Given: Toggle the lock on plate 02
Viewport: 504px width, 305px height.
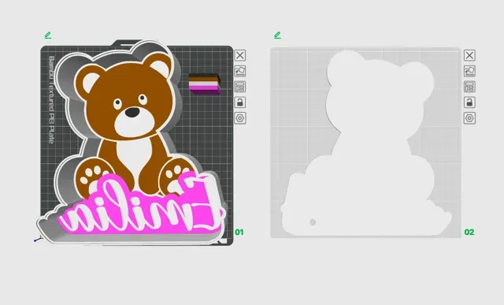Looking at the screenshot, I should 469,102.
